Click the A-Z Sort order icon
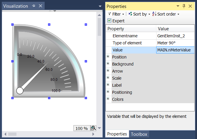The image size is (197, 139). (x=154, y=14)
